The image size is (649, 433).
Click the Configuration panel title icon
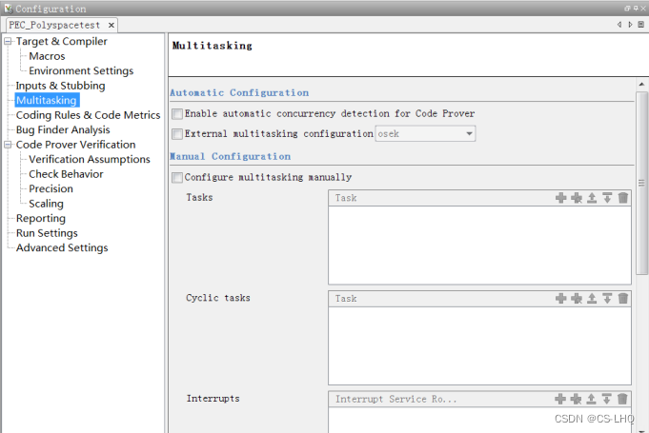(9, 9)
